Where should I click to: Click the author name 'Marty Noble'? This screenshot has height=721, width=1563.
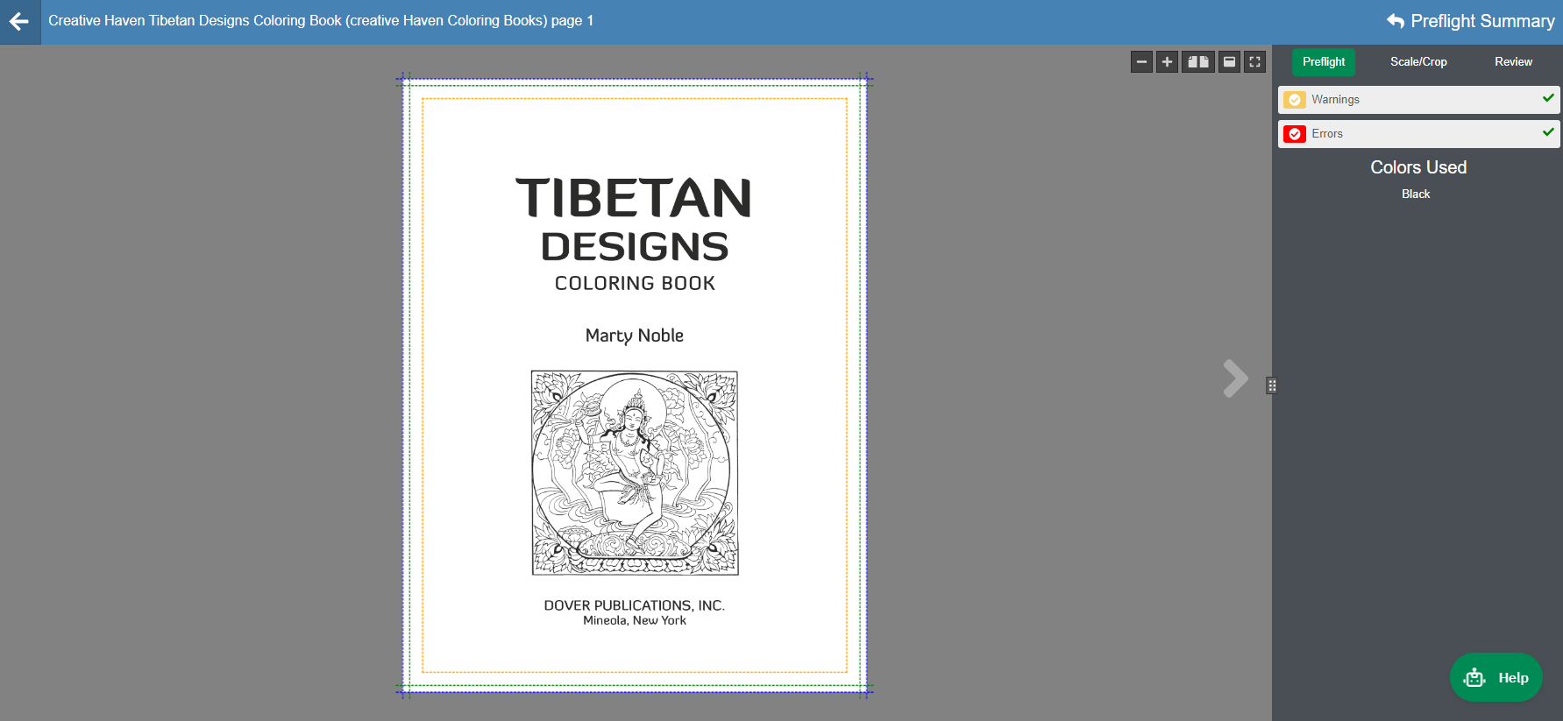coord(635,336)
